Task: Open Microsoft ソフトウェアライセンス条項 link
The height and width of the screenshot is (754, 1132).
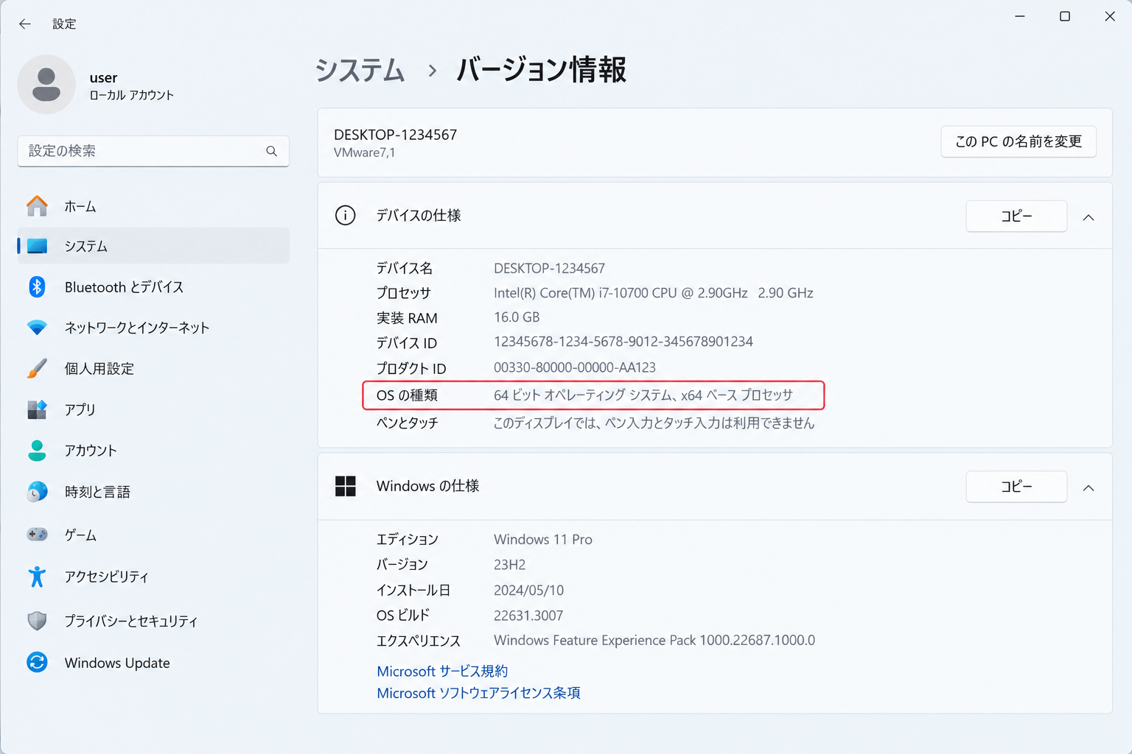Action: (x=478, y=693)
